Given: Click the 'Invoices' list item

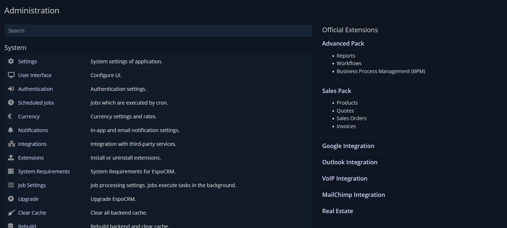Looking at the screenshot, I should 346,126.
